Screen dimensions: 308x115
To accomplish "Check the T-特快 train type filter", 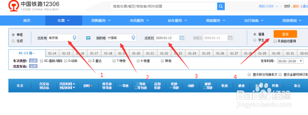I will coord(114,61).
